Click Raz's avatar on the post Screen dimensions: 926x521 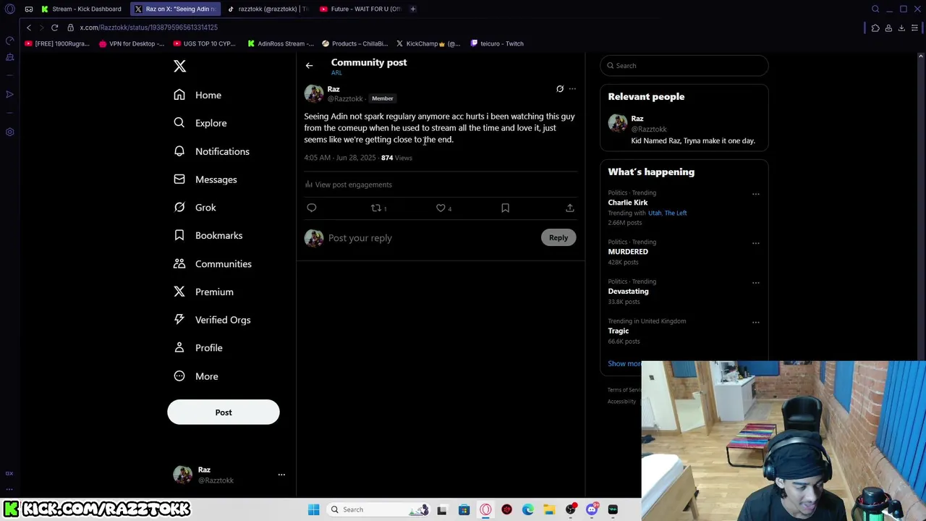pyautogui.click(x=314, y=93)
